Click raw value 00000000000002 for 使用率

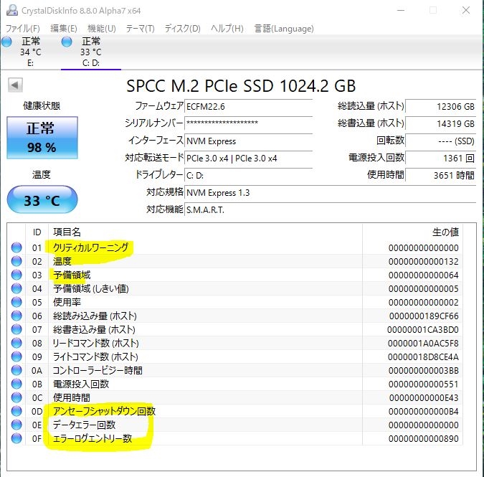pyautogui.click(x=424, y=302)
